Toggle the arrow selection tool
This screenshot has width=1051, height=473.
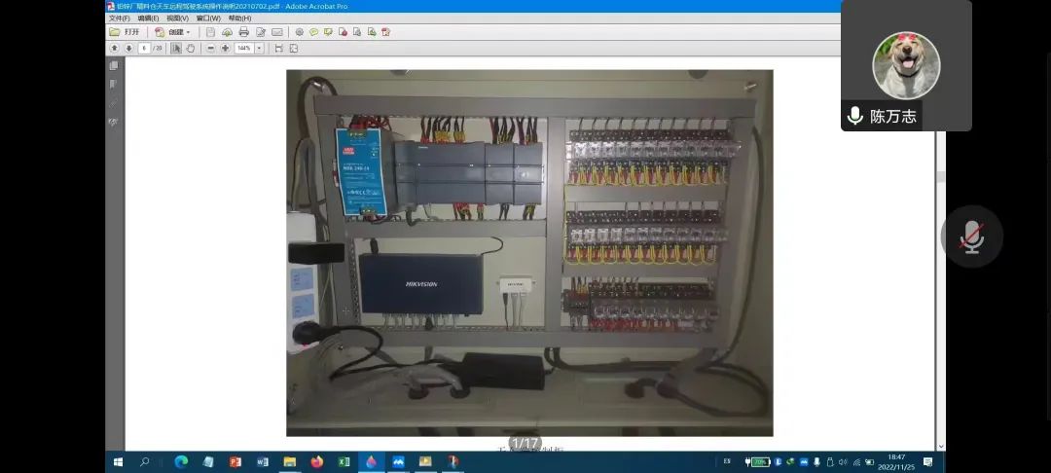(x=177, y=48)
